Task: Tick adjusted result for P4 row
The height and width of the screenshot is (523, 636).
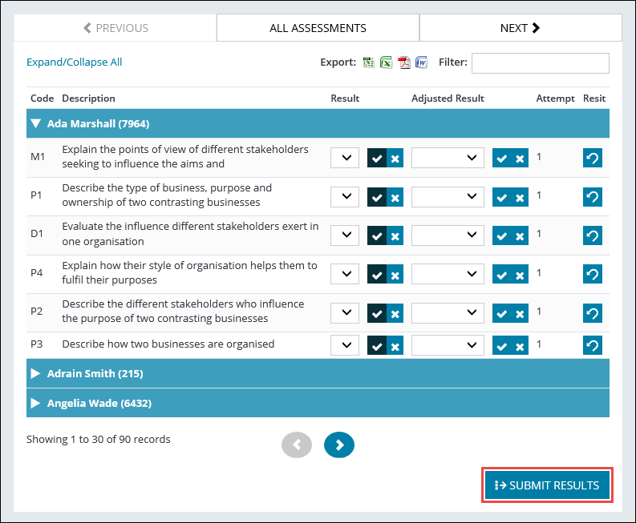Action: pyautogui.click(x=501, y=275)
